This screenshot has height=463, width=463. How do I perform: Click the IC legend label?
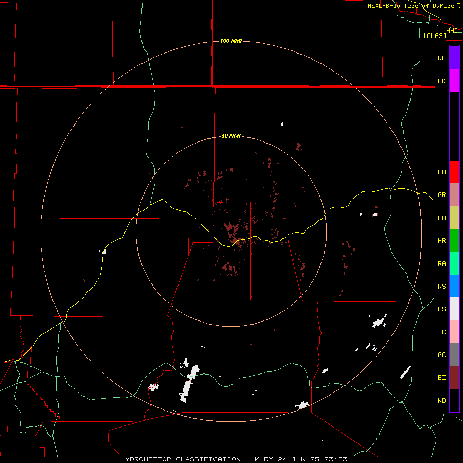click(441, 332)
